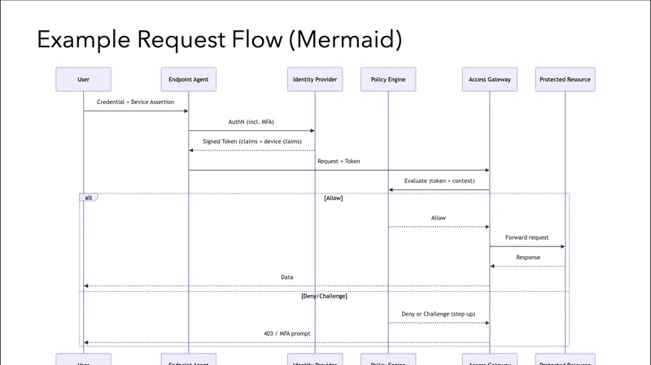Click the "Deny or Challenge (step-up)" label
Image resolution: width=651 pixels, height=365 pixels.
439,314
